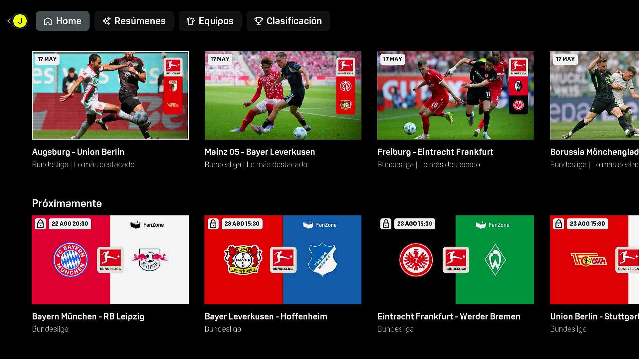Click the 17 MAY date badge on Augsburg thumbnail
Screen dimensions: 639x359
(47, 59)
